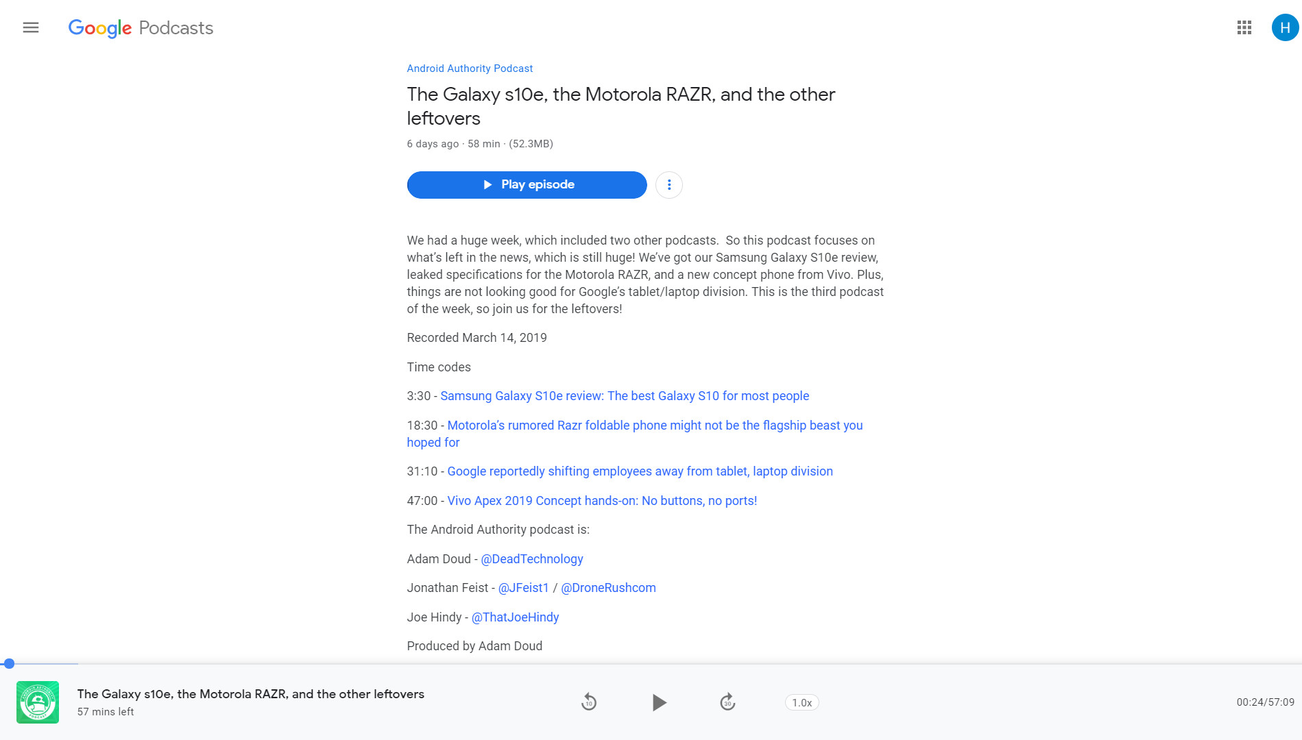Open the account avatar H
This screenshot has height=740, width=1302.
coord(1285,27)
